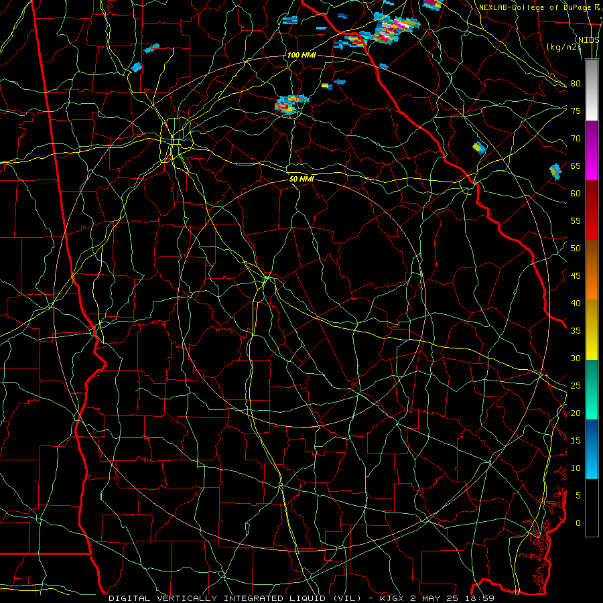Screen dimensions: 603x603
Task: Click the "60" scale value
Action: tap(576, 194)
